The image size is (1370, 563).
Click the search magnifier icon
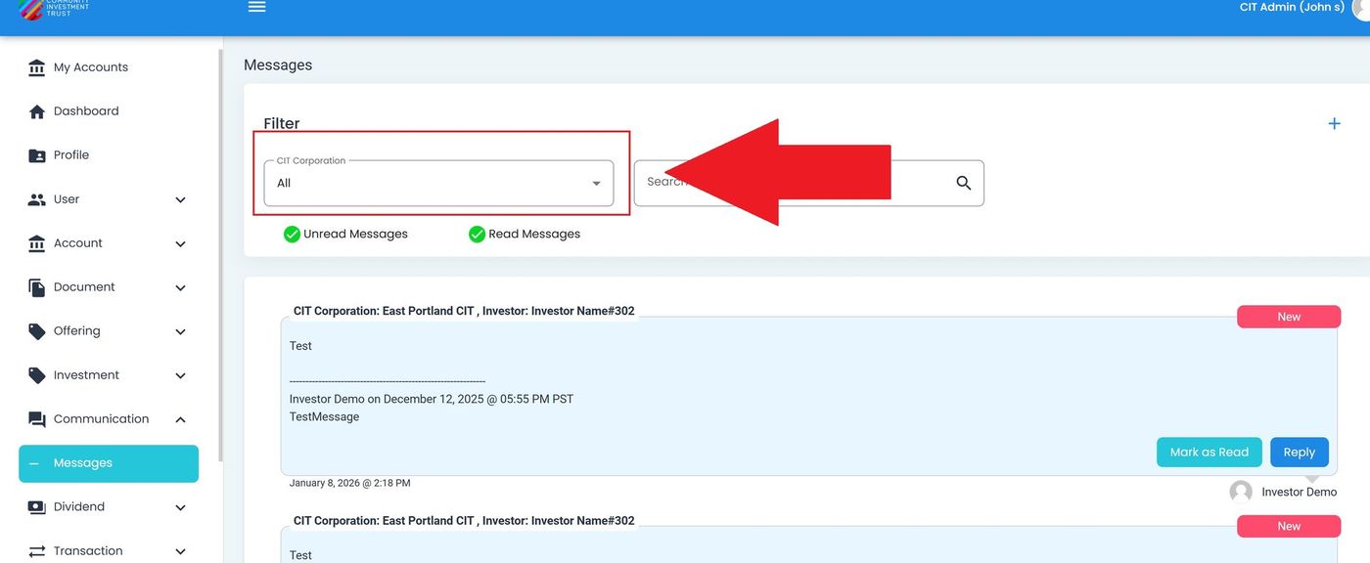click(x=963, y=183)
